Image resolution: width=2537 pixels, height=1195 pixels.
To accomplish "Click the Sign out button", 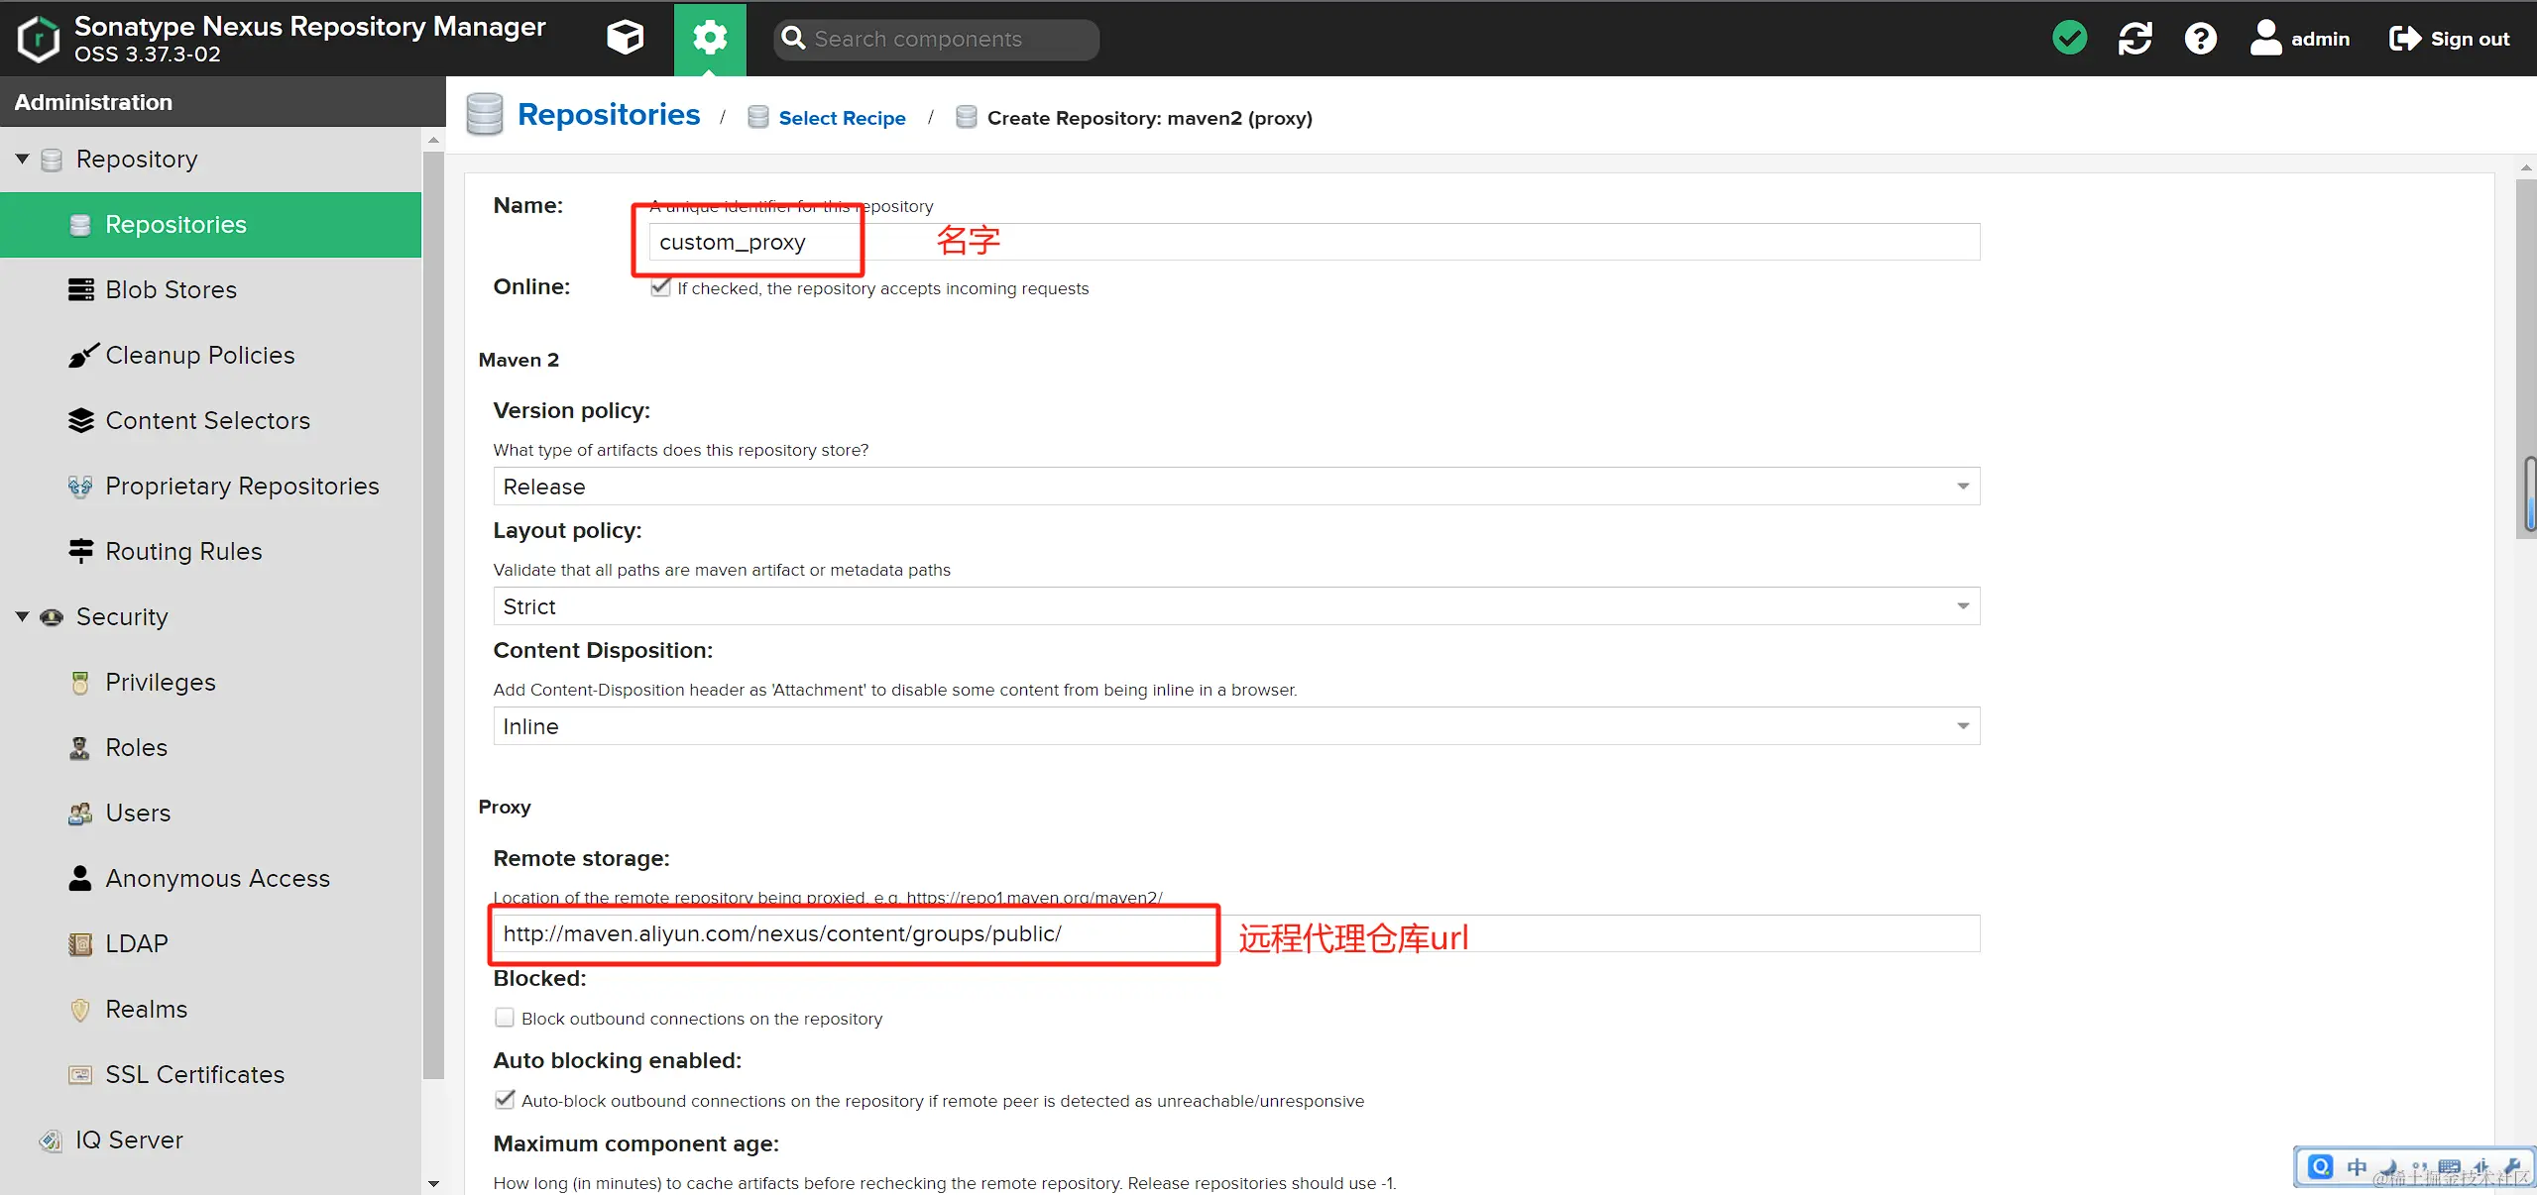I will (x=2449, y=39).
